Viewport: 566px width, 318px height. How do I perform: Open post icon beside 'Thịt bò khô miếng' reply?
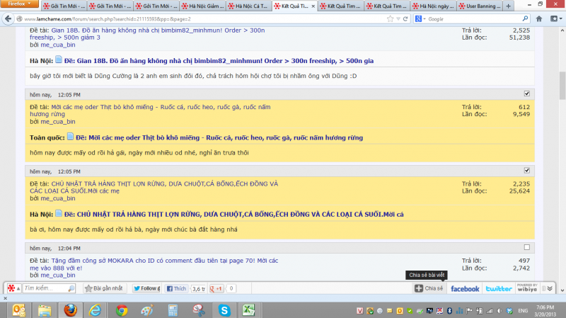click(71, 137)
